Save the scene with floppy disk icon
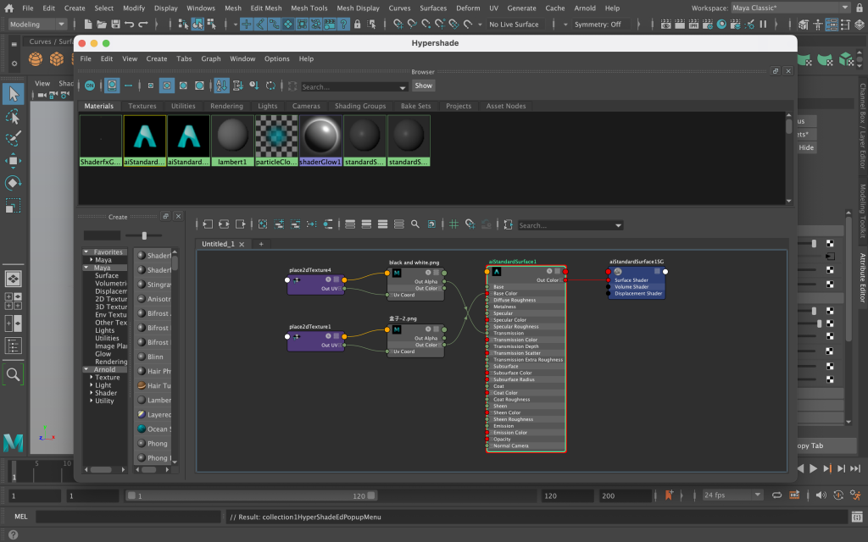 (115, 25)
